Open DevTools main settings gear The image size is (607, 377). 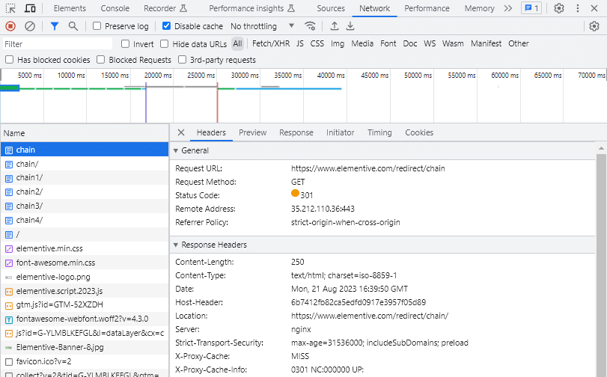click(558, 8)
